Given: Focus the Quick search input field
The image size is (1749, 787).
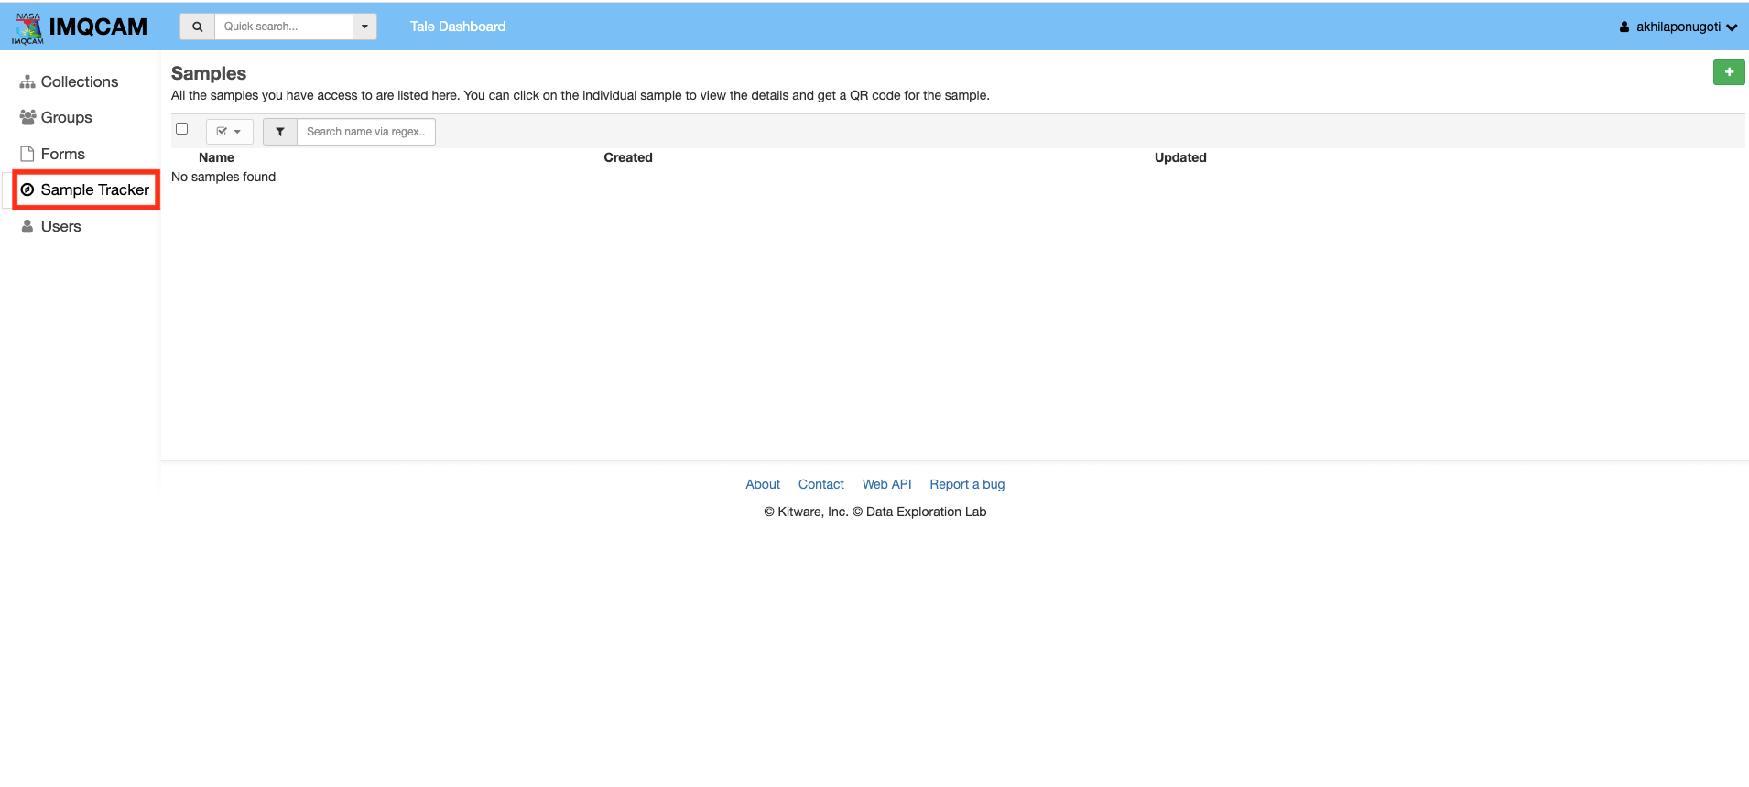Looking at the screenshot, I should point(284,27).
